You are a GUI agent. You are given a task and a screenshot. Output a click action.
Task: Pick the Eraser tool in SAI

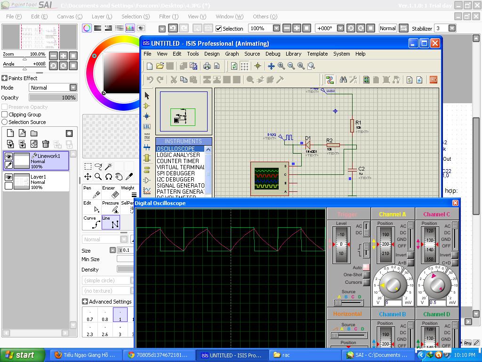click(x=111, y=192)
